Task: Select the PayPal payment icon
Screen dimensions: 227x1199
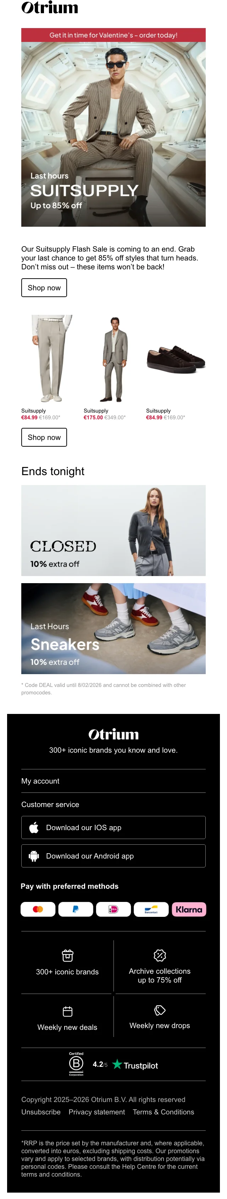Action: tap(76, 909)
